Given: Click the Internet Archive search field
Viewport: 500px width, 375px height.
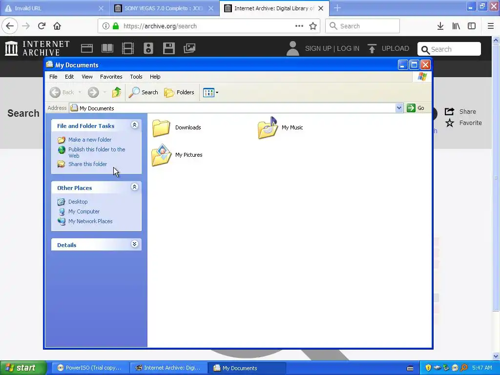Looking at the screenshot, I should [x=449, y=49].
